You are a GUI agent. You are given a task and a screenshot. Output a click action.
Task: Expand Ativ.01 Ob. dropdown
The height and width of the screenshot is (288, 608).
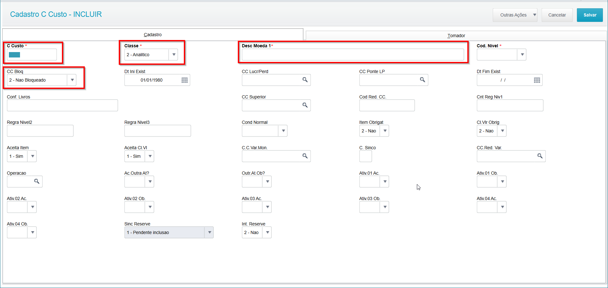pos(502,182)
